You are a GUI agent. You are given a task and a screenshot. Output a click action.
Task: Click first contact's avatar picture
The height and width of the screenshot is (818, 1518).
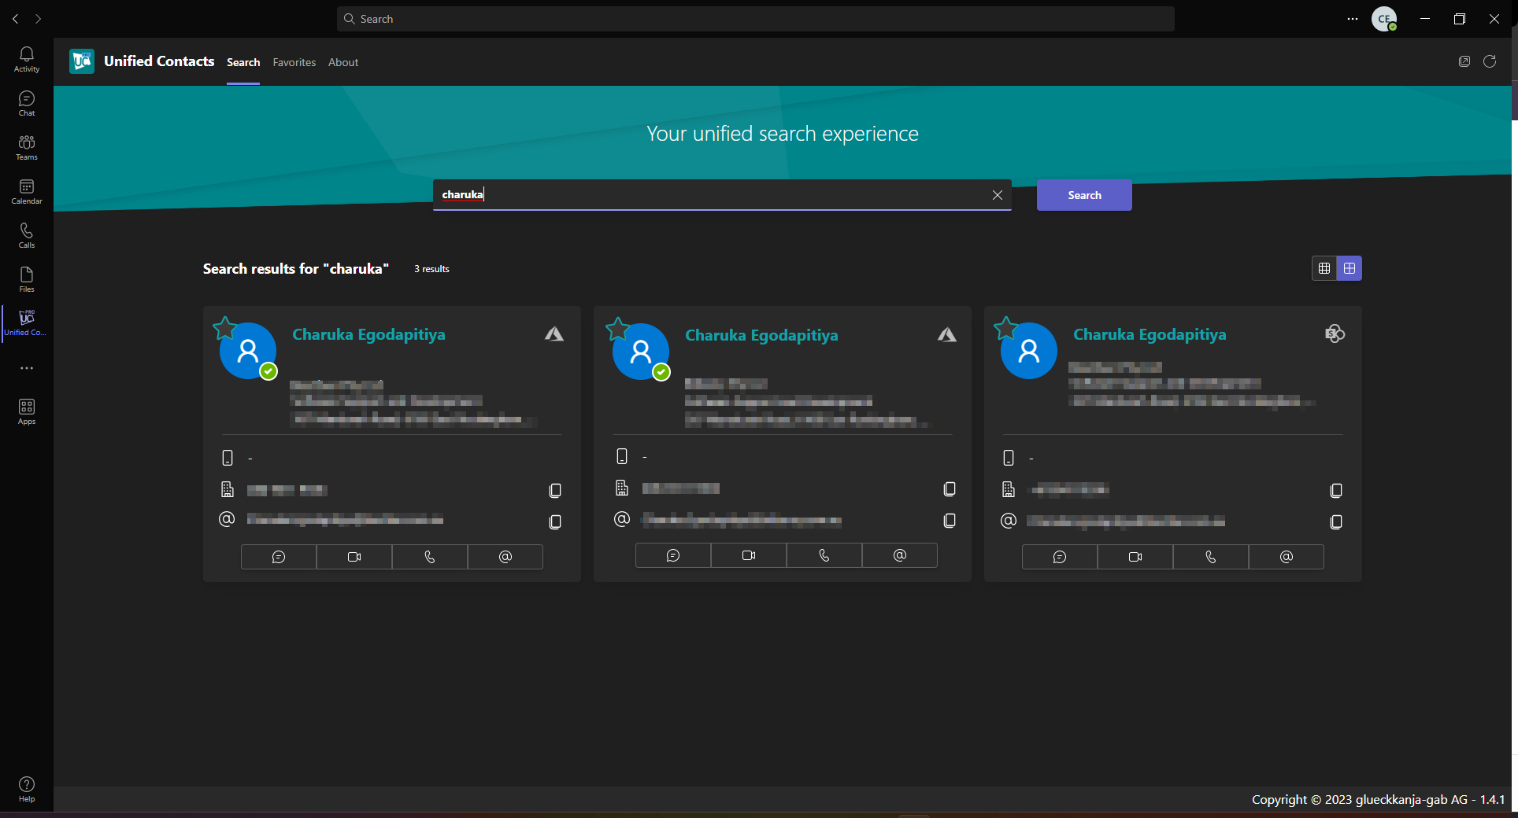click(248, 351)
